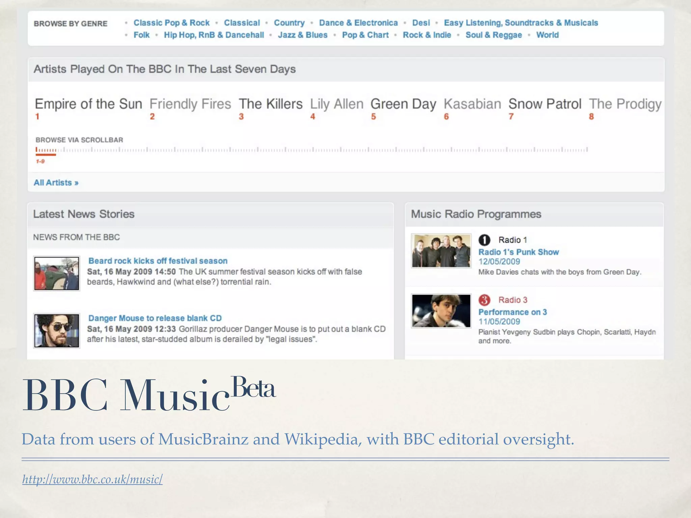Select artist Snow Patrol
Image resolution: width=691 pixels, height=518 pixels.
tap(545, 104)
